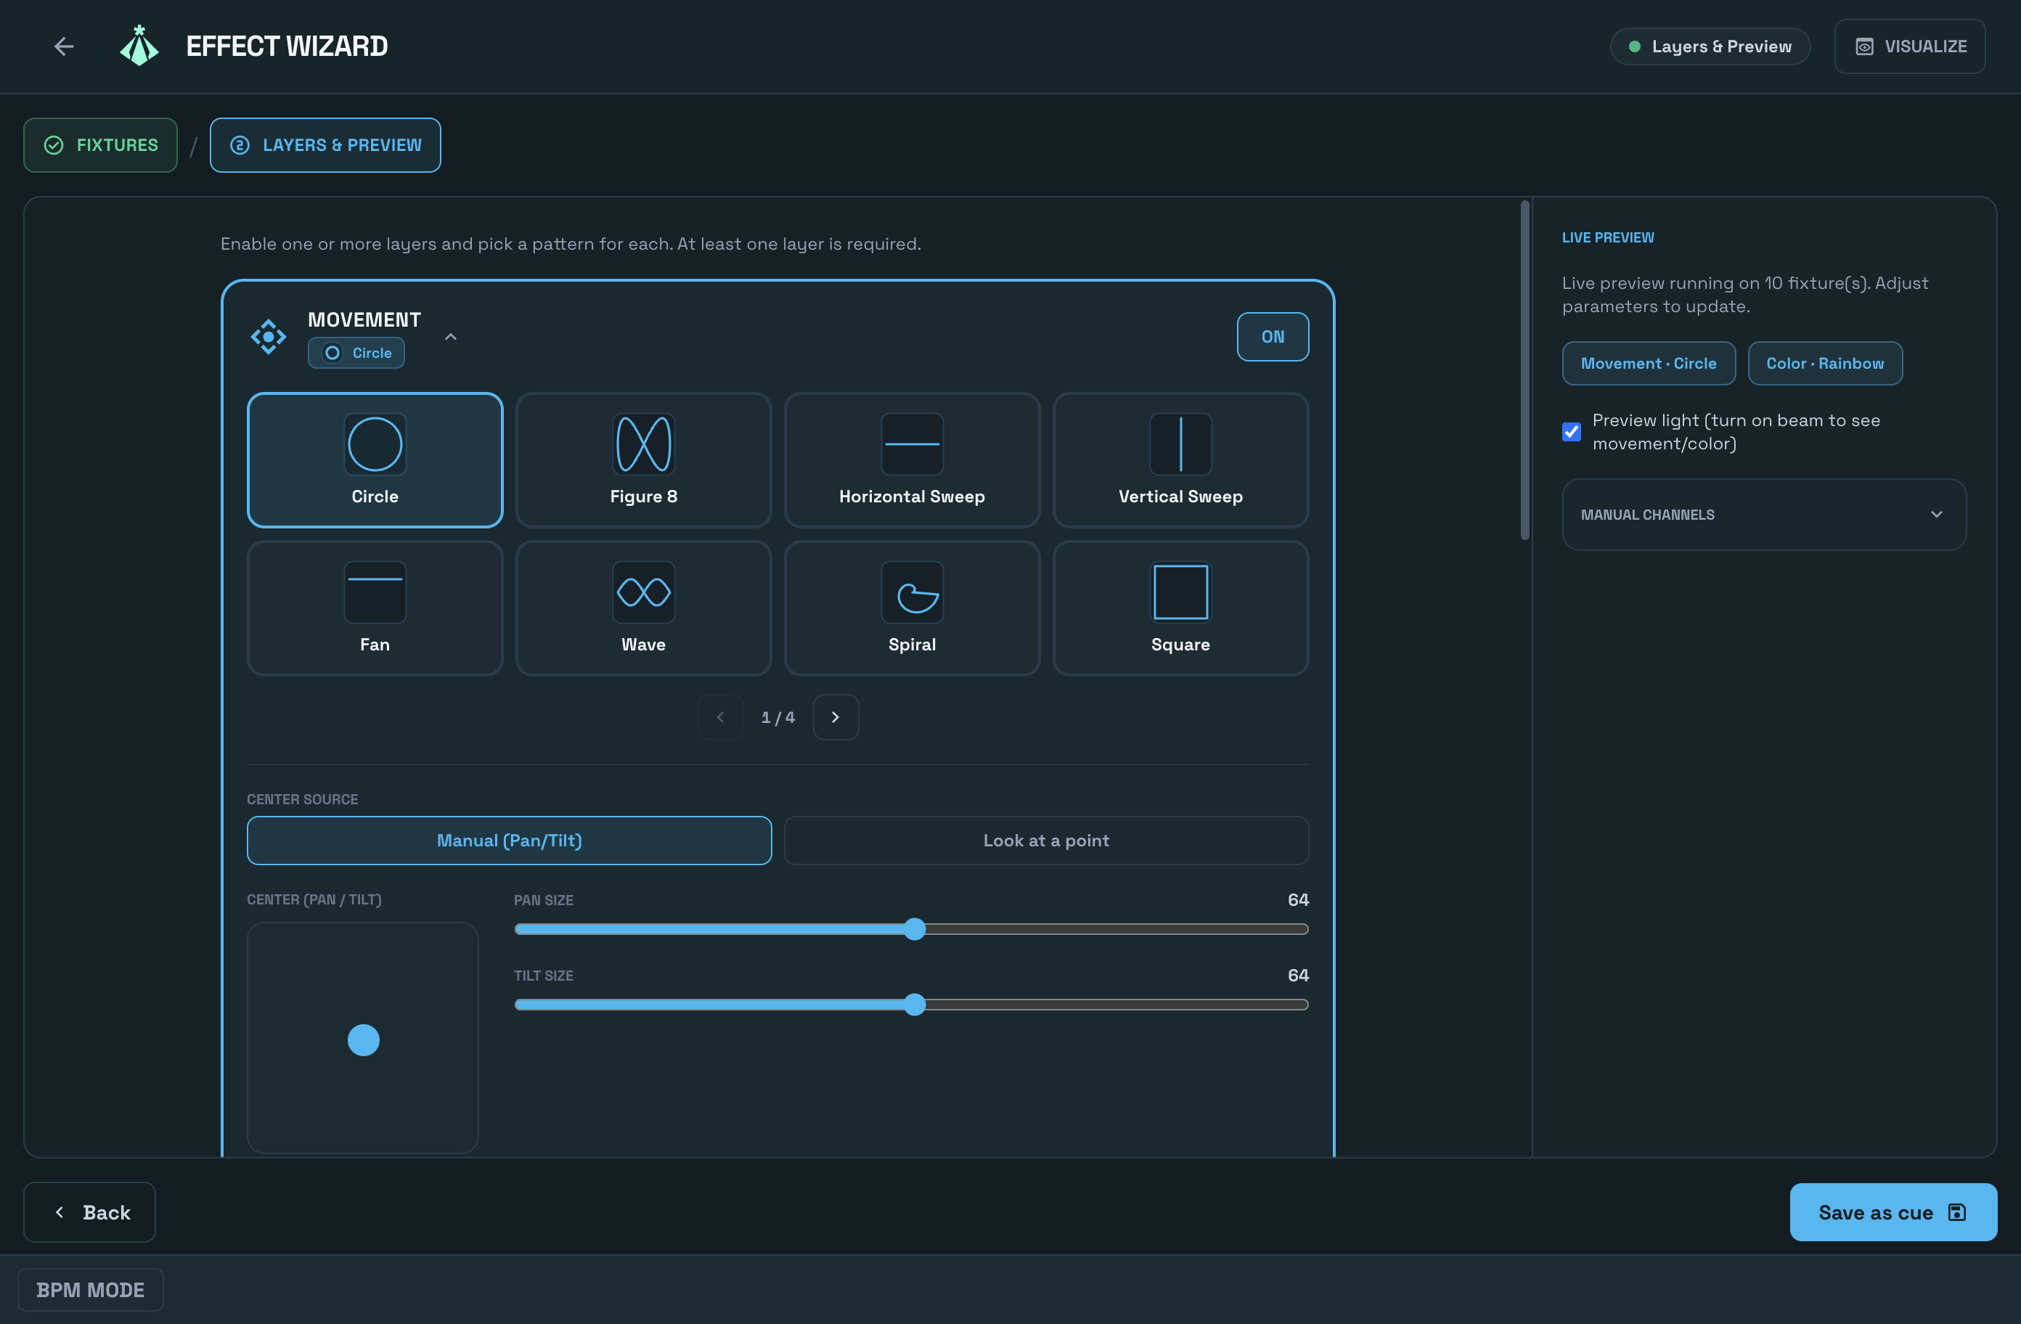This screenshot has height=1324, width=2021.
Task: Click the 'MOVEMENT' layer title
Action: [x=364, y=320]
